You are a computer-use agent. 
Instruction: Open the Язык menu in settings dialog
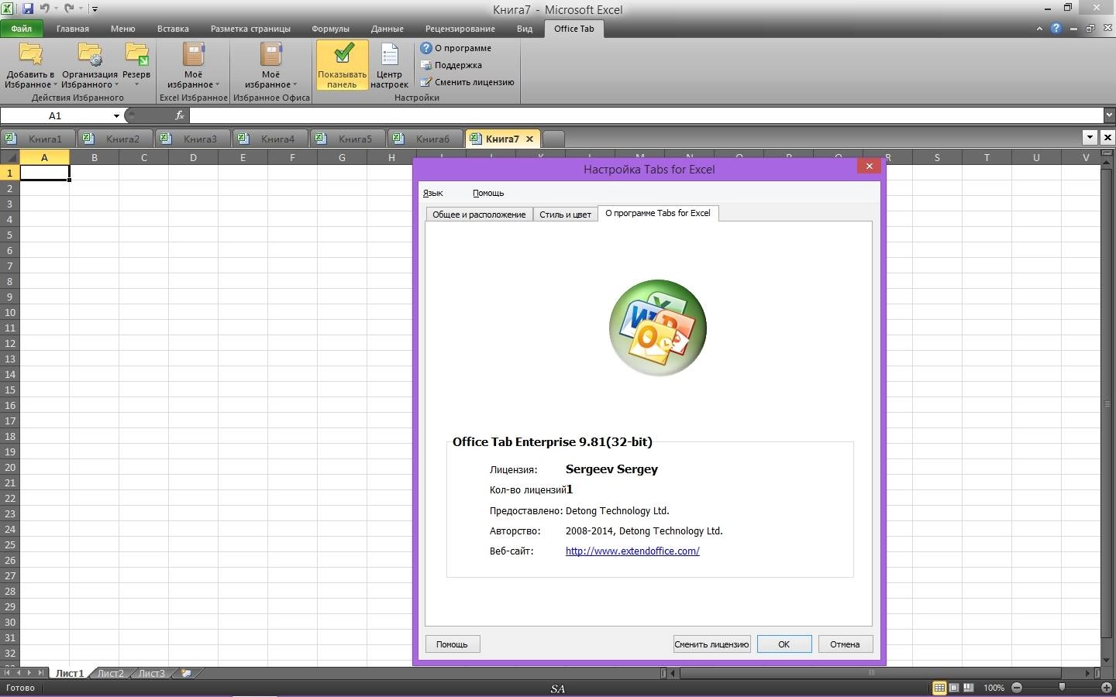click(433, 193)
